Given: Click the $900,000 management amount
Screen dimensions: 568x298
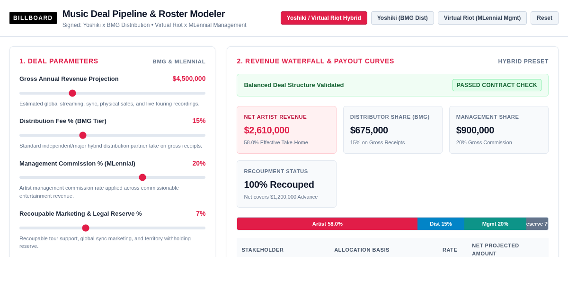Looking at the screenshot, I should pyautogui.click(x=475, y=130).
